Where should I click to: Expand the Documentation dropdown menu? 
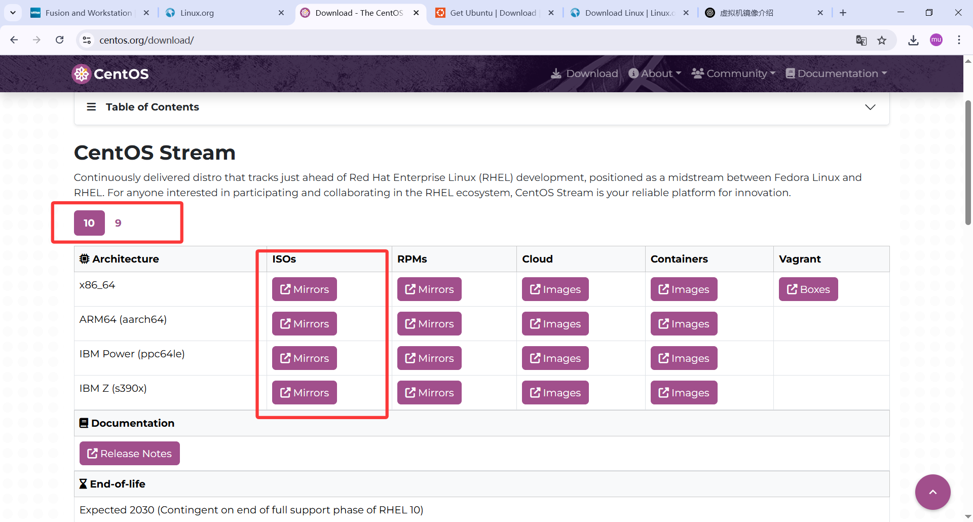pos(836,73)
